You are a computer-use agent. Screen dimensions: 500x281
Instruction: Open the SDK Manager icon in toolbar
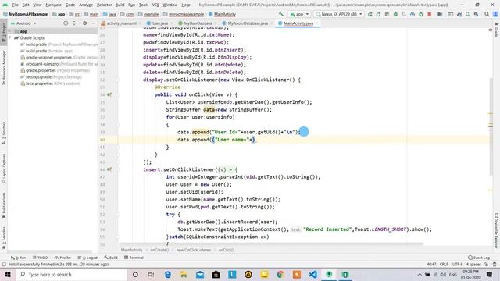coord(476,14)
